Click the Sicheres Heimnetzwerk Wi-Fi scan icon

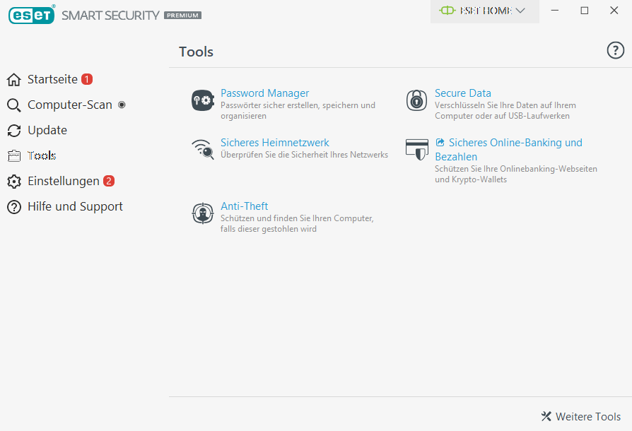point(203,150)
